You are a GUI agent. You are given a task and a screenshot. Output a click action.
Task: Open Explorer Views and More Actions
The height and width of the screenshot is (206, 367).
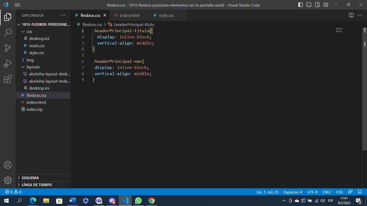click(x=63, y=15)
